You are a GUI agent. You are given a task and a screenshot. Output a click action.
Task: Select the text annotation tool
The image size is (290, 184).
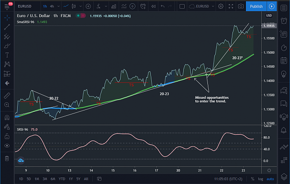click(x=7, y=55)
